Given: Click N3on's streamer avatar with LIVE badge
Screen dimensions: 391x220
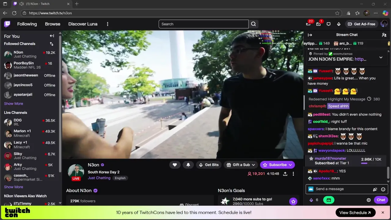Looking at the screenshot, I should tap(76, 172).
